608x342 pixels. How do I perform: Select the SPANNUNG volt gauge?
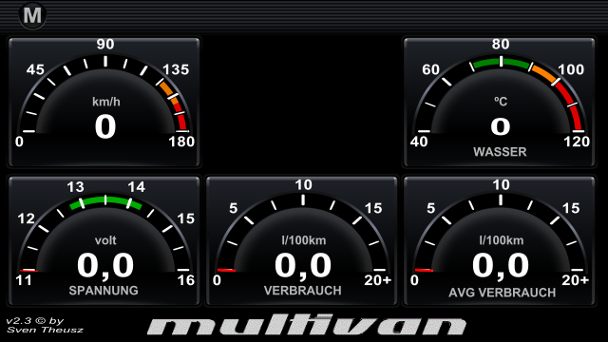(104, 241)
